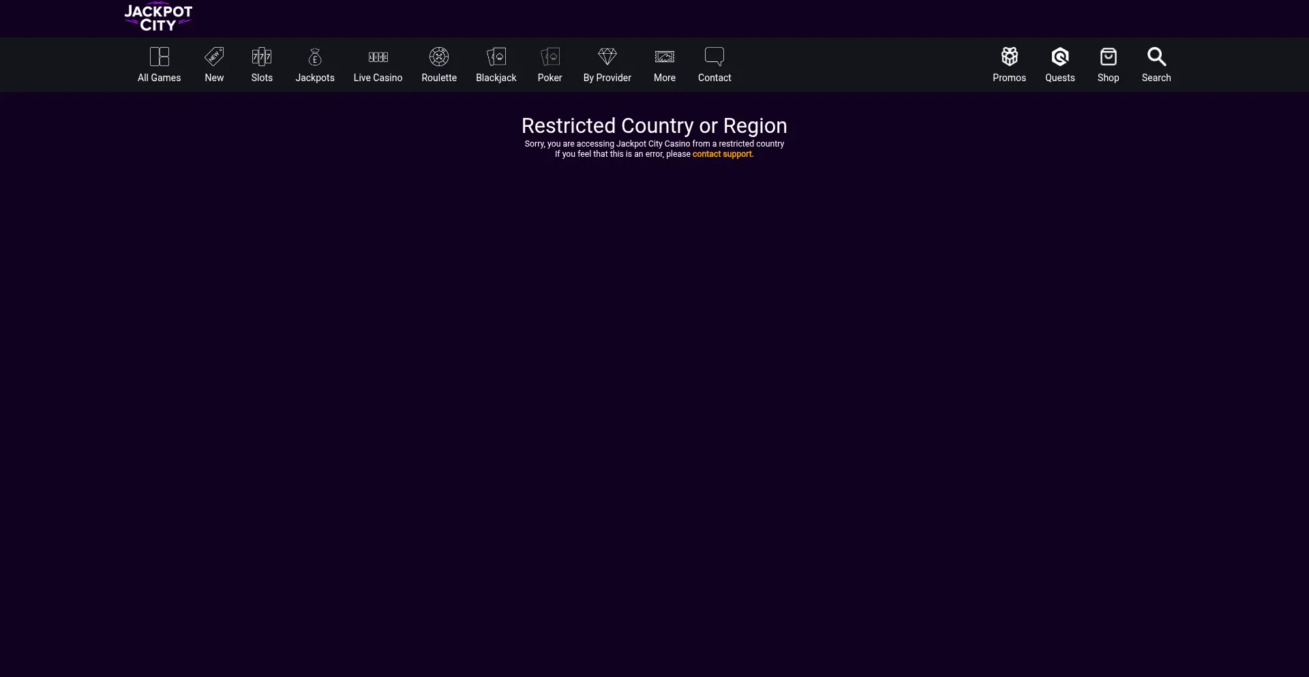This screenshot has width=1309, height=677.
Task: Click the Jackpots money bag icon
Action: 315,57
